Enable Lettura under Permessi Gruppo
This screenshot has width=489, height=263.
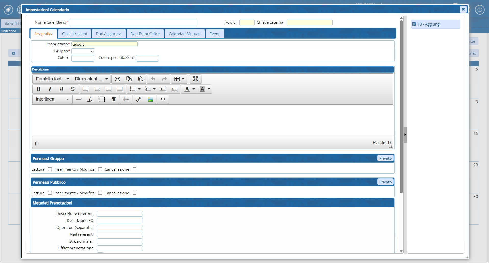pyautogui.click(x=50, y=169)
